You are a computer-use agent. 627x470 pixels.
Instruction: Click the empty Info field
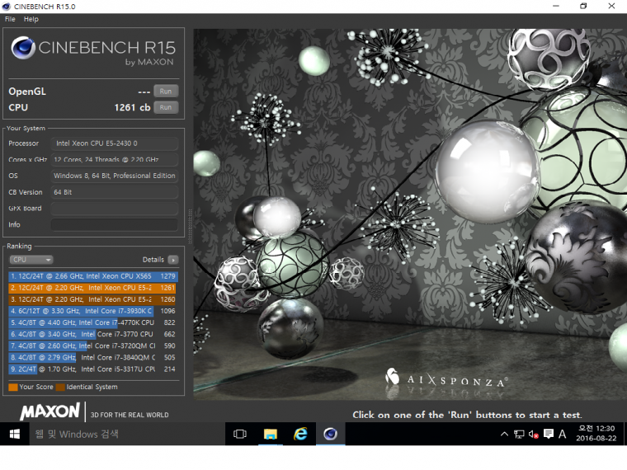[115, 224]
